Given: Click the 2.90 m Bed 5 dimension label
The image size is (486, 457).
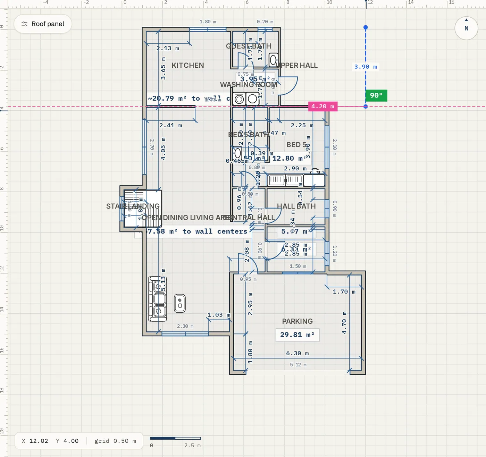Looking at the screenshot, I should pyautogui.click(x=295, y=169).
